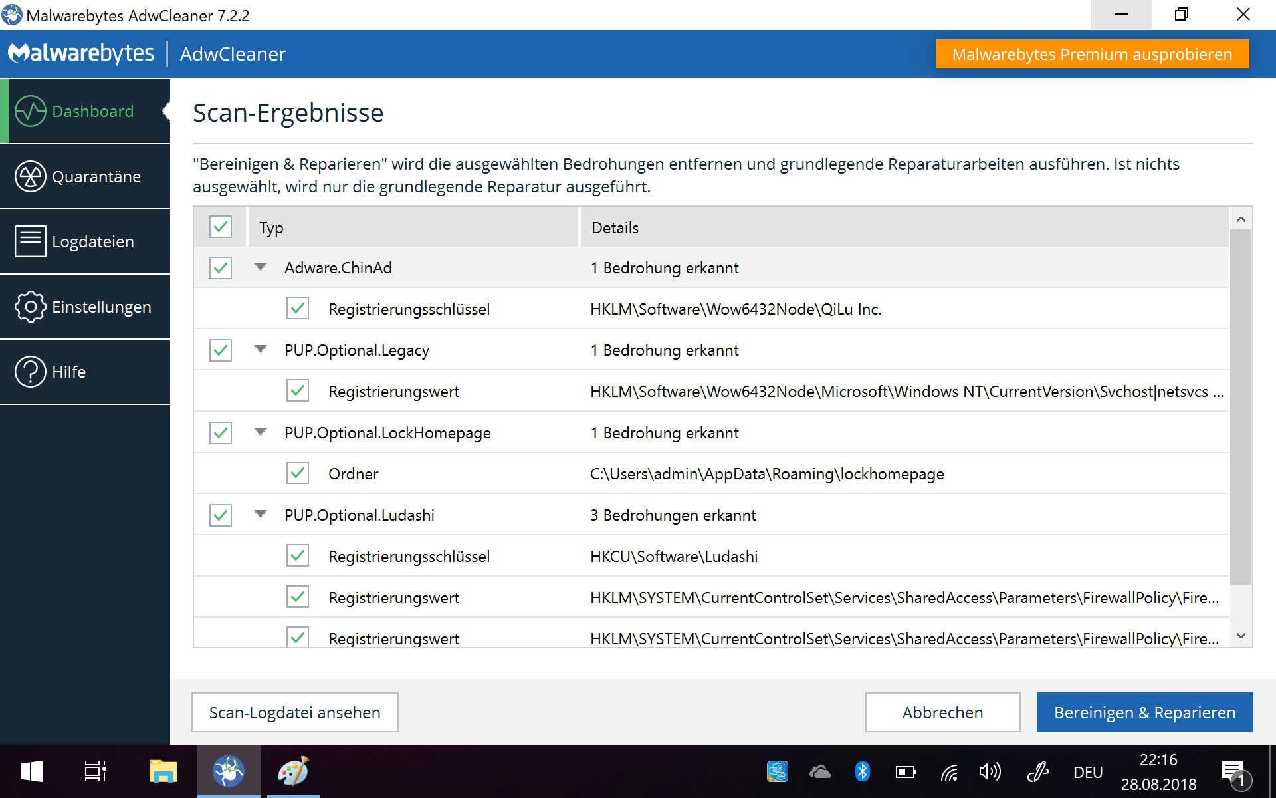Click the PUP.Optional.Ludashi row label
Viewport: 1276px width, 798px height.
point(360,515)
